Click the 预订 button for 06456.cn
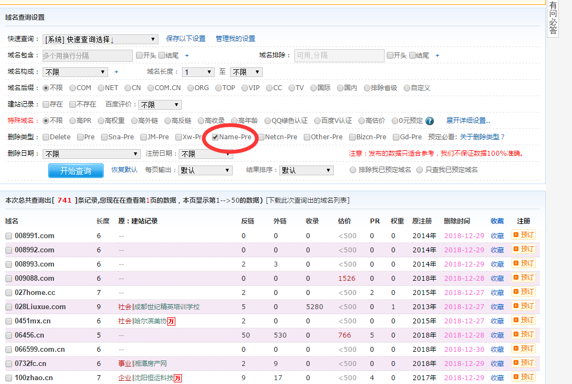 pyautogui.click(x=523, y=334)
